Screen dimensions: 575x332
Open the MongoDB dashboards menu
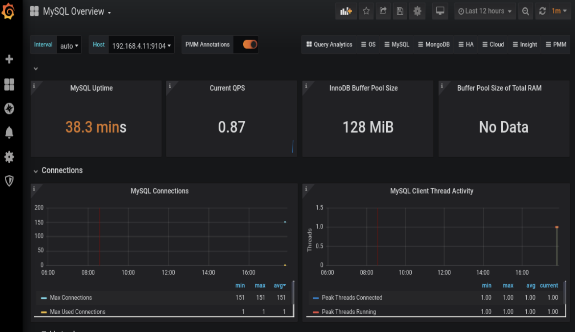(x=434, y=45)
